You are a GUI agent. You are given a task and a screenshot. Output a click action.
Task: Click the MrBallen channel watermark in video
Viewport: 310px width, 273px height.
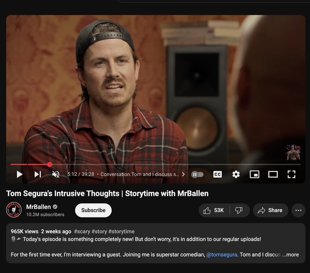click(x=293, y=152)
